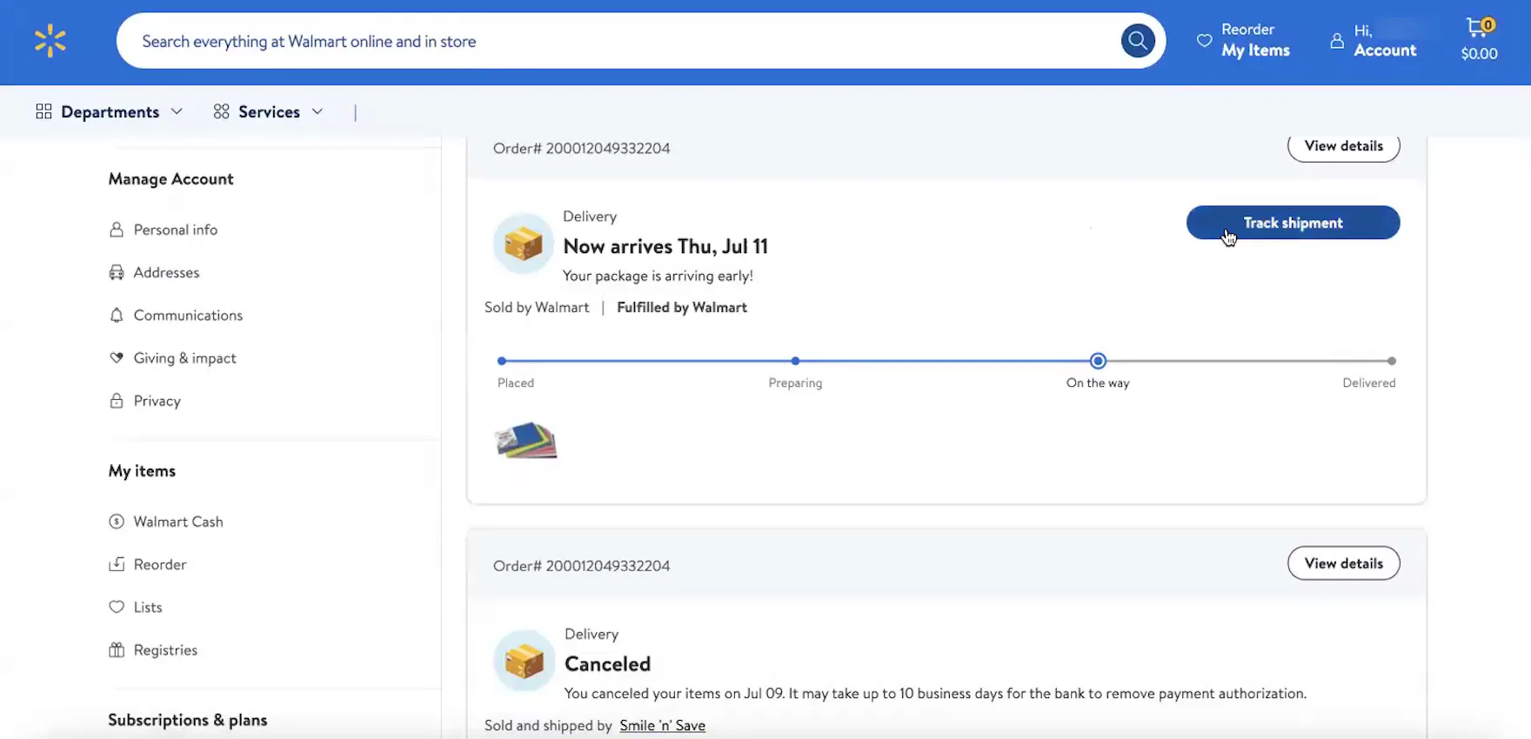Click Now arrives Thu, Jul 11 heading
The height and width of the screenshot is (739, 1531).
(665, 246)
